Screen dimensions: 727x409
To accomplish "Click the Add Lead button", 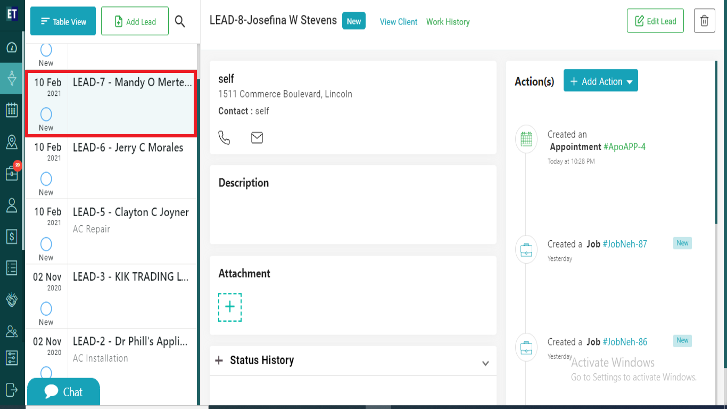I will tap(135, 21).
